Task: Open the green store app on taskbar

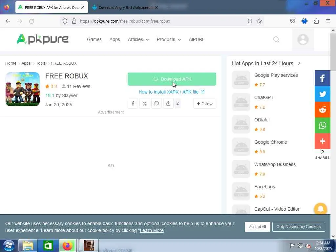Action: click(x=48, y=245)
